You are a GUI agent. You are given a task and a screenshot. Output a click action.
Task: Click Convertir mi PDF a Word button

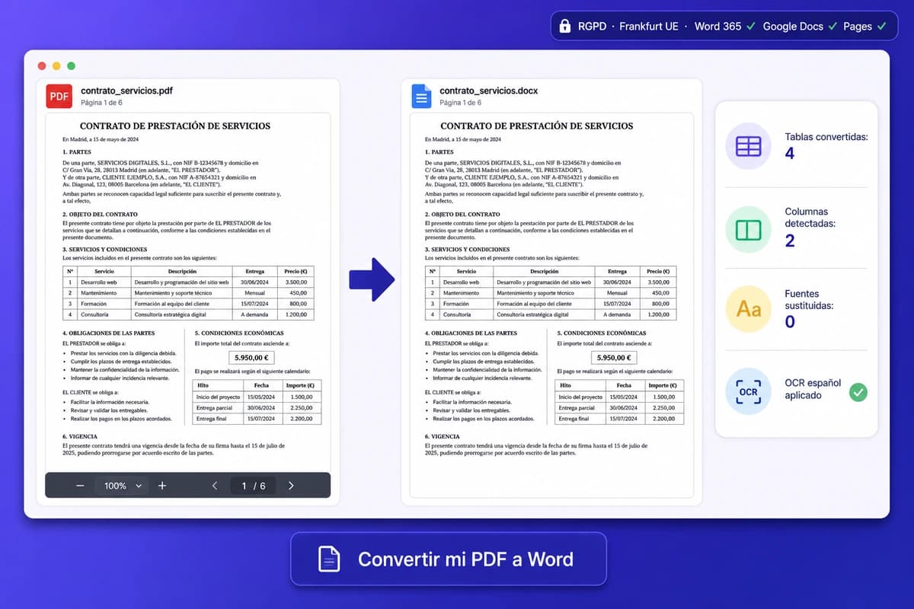point(449,560)
